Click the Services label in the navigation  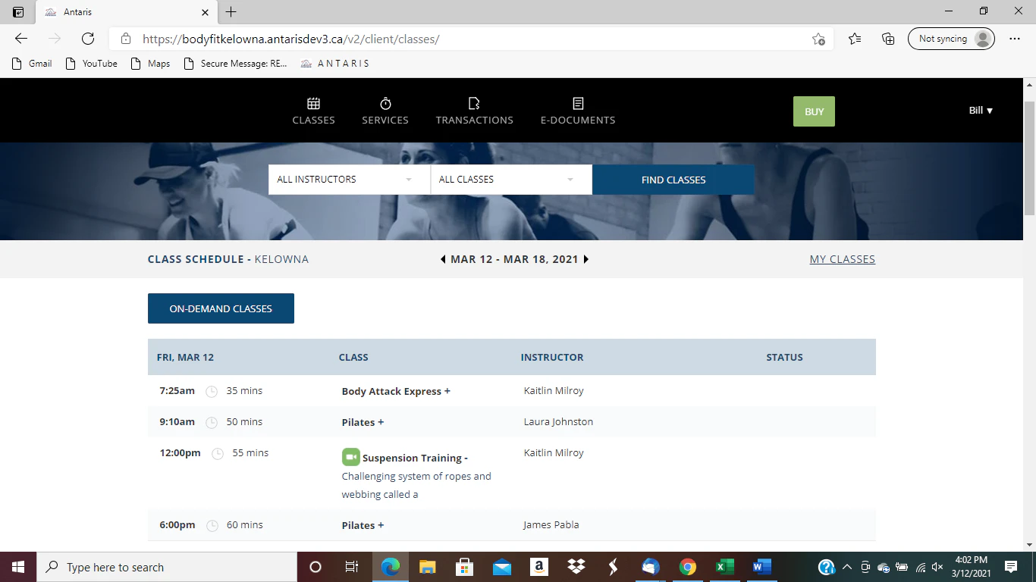385,120
